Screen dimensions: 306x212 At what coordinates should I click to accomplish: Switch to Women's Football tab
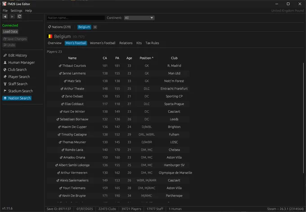tap(103, 43)
